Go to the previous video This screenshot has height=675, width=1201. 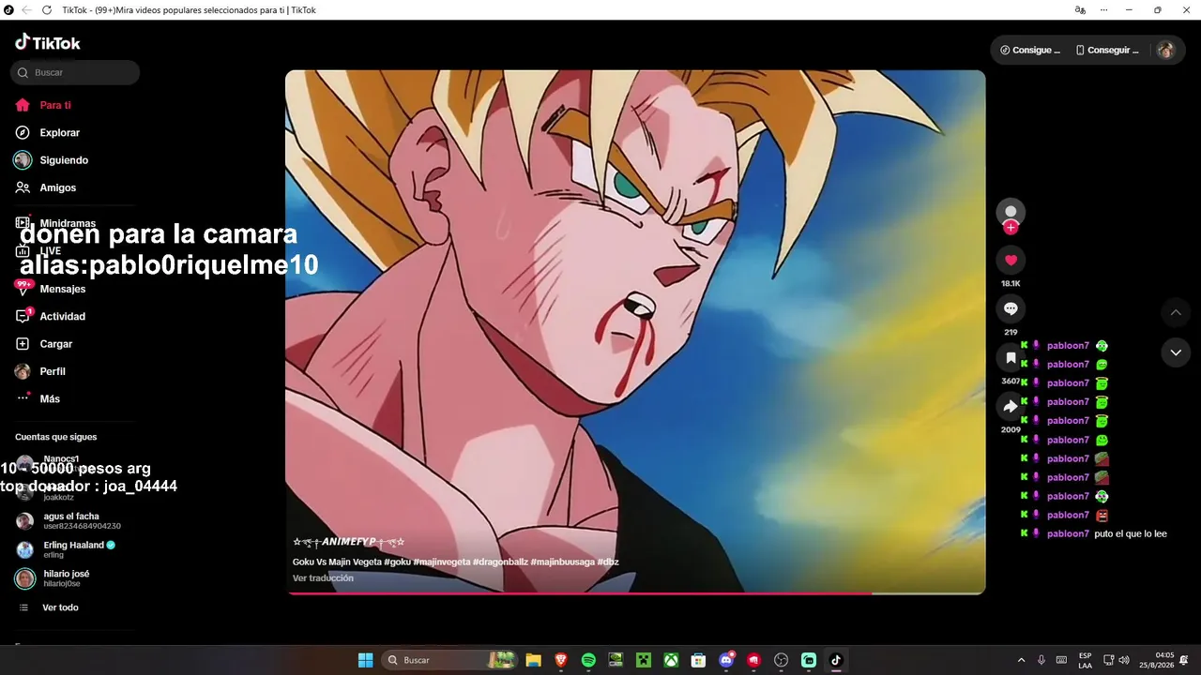tap(1176, 312)
